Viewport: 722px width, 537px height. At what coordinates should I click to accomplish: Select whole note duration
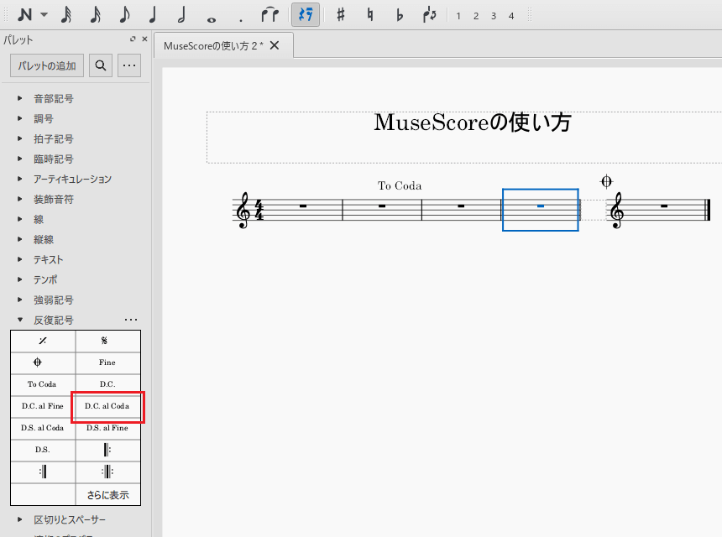pyautogui.click(x=212, y=19)
